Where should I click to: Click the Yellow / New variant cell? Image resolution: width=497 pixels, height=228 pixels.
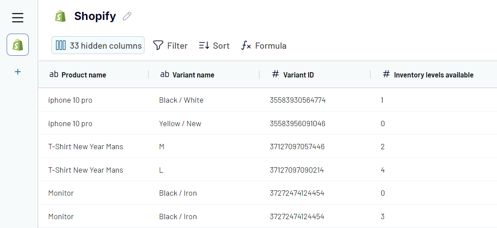click(x=180, y=124)
